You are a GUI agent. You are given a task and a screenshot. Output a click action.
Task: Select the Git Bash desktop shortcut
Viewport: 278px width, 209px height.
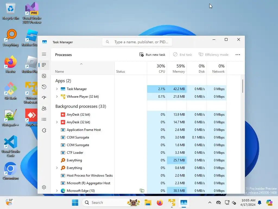coord(11,91)
